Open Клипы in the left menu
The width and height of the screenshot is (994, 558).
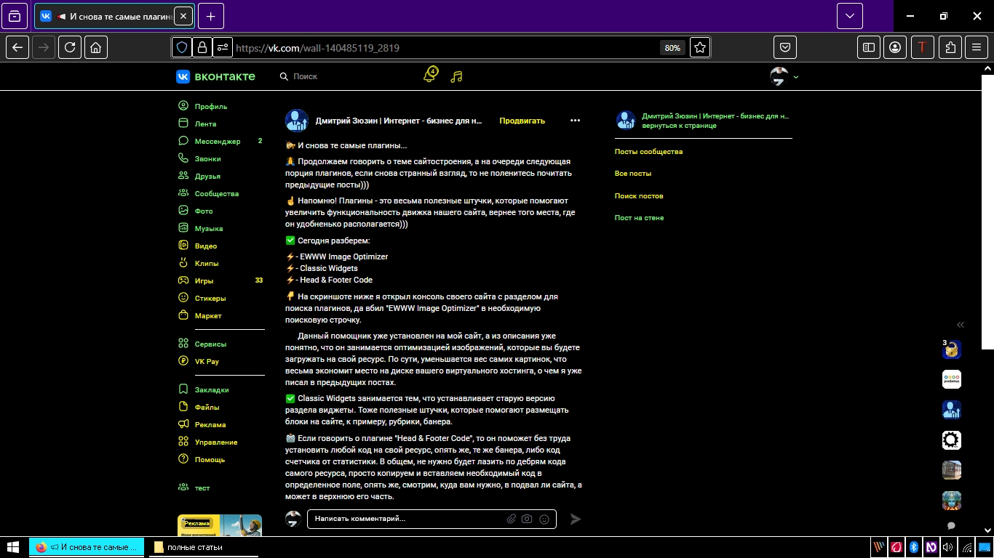point(207,263)
